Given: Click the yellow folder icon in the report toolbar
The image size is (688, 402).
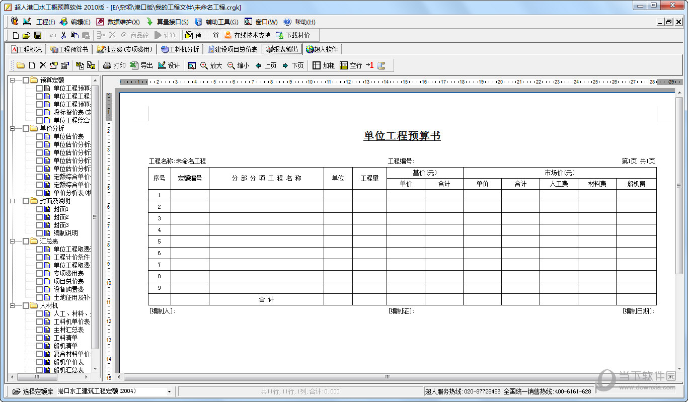Looking at the screenshot, I should (21, 65).
